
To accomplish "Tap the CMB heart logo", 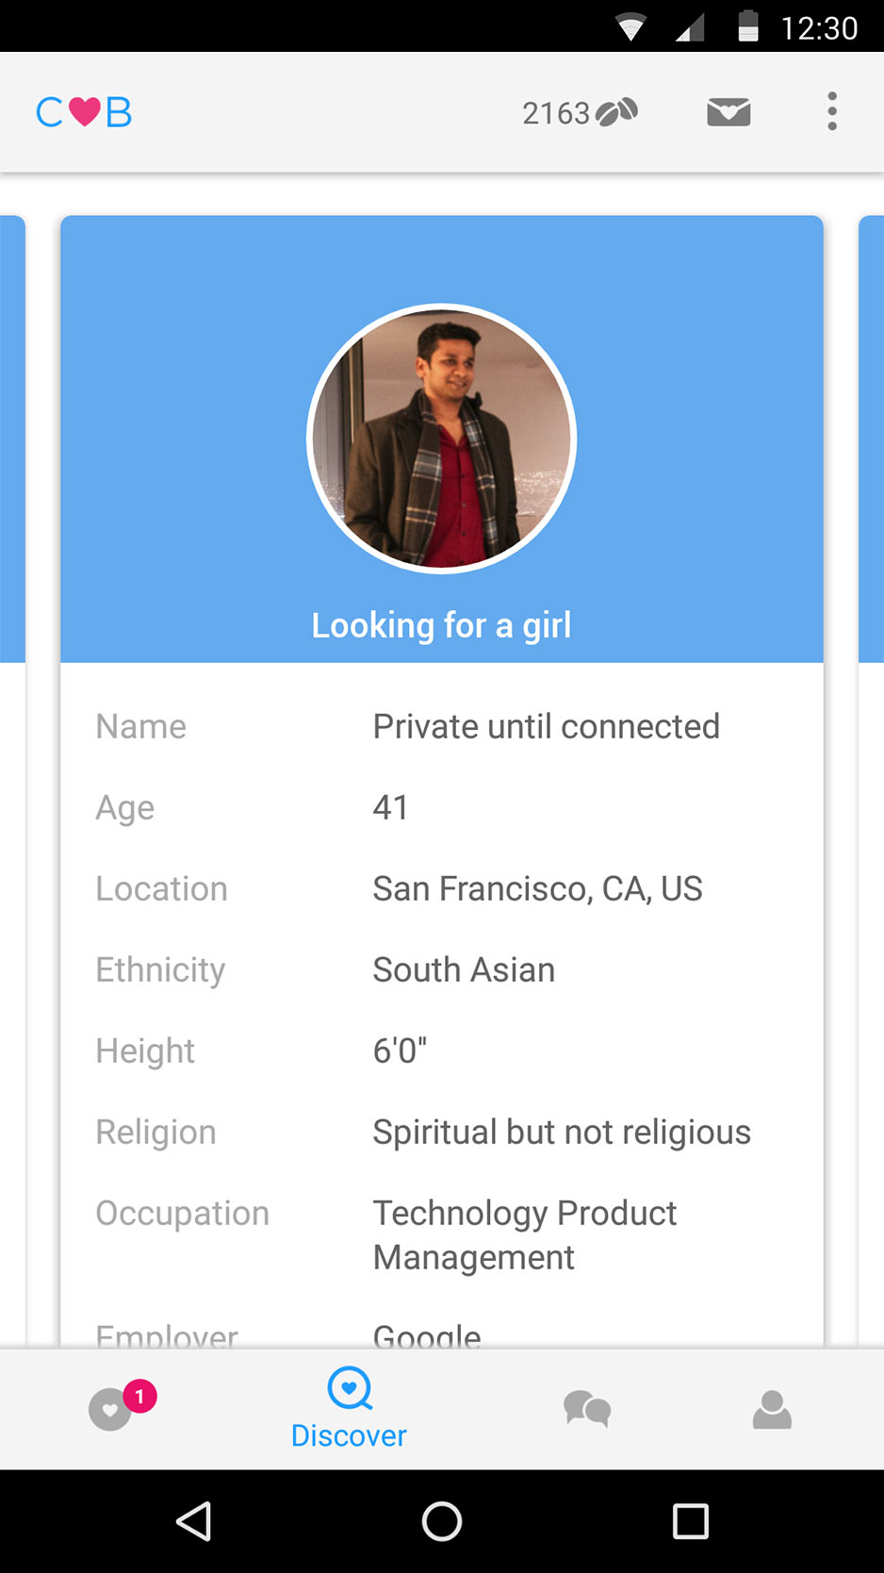I will tap(84, 112).
